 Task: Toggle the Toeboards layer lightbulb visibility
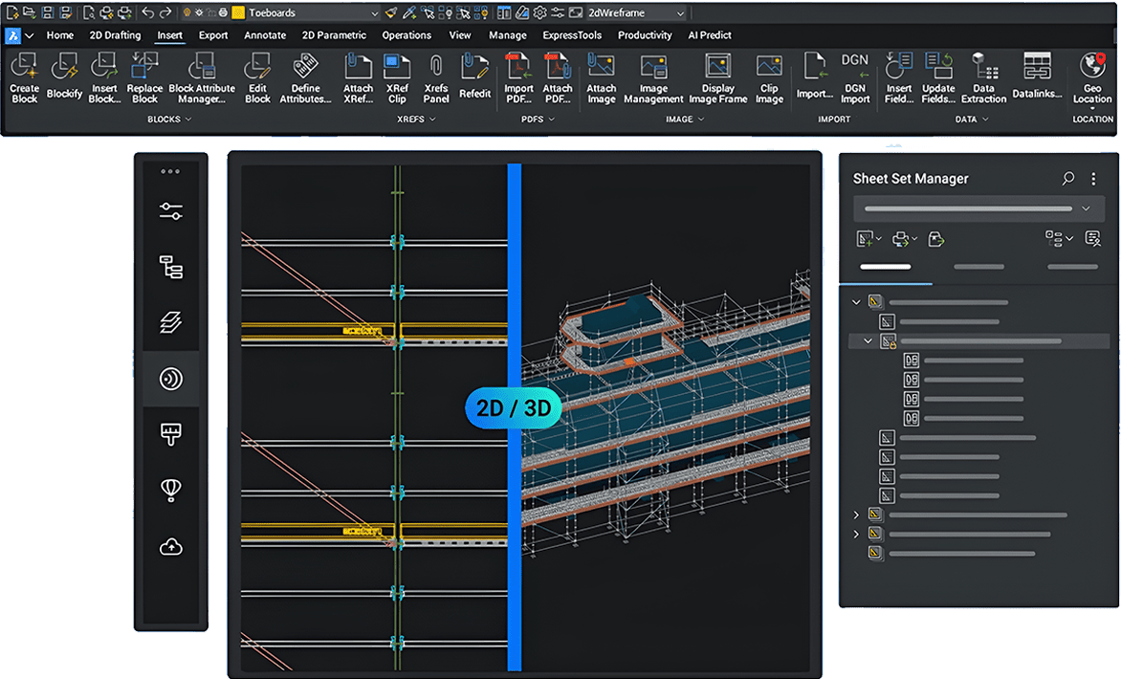pos(187,12)
